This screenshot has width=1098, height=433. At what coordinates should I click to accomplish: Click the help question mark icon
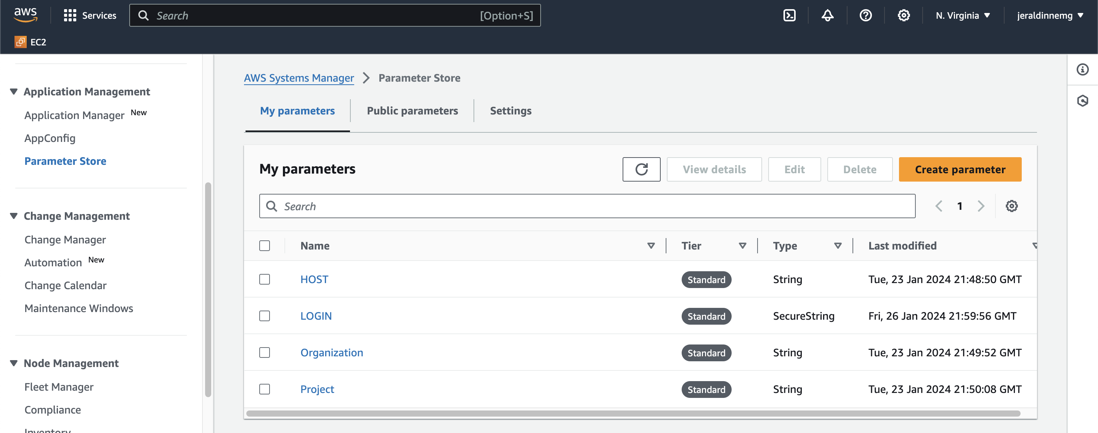click(866, 15)
